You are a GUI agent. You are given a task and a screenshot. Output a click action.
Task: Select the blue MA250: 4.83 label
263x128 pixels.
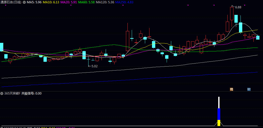point(125,2)
